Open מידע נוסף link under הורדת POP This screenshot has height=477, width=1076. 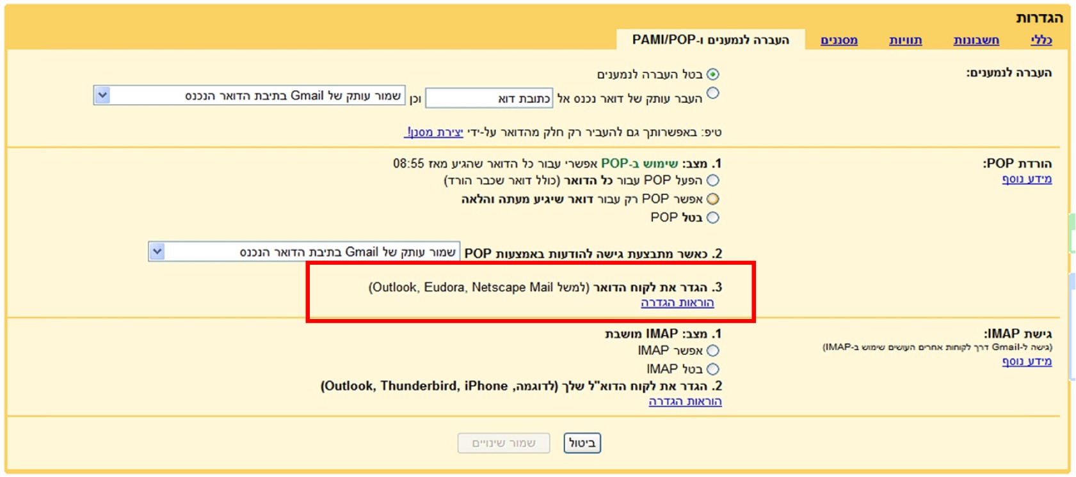(1027, 179)
